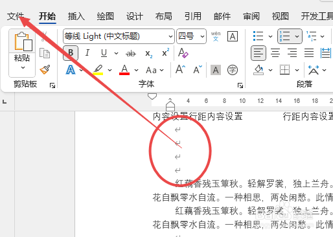Apply a multilevel list
Image resolution: width=333 pixels, height=237 pixels.
coord(312,36)
